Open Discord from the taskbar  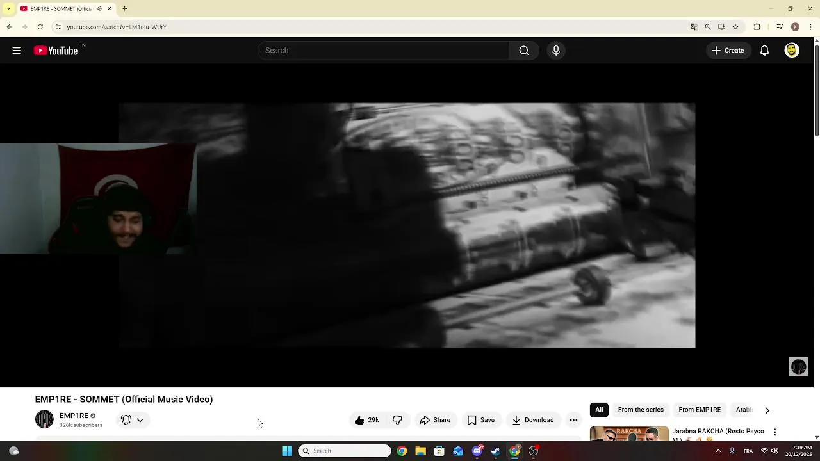click(477, 451)
